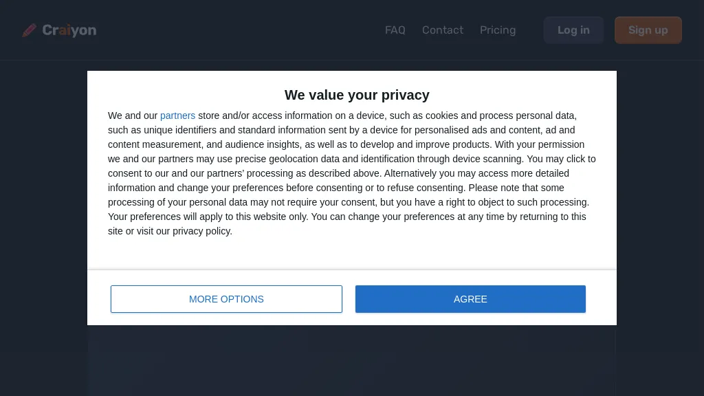Click the dimmed margin right of the dialog
This screenshot has width=704, height=396.
pos(660,206)
